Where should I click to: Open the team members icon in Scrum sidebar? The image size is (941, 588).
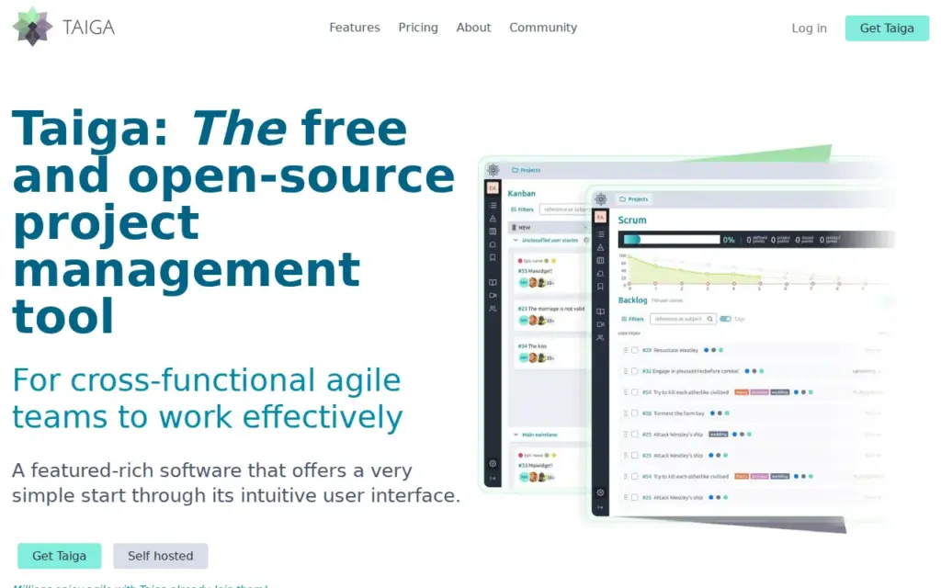click(x=600, y=338)
